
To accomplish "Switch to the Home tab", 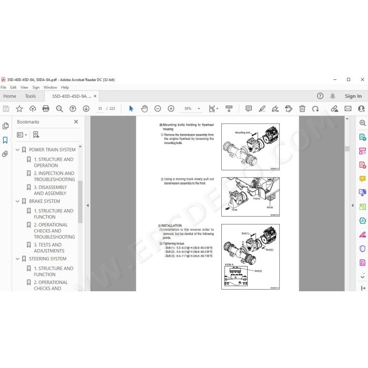I will (9, 96).
